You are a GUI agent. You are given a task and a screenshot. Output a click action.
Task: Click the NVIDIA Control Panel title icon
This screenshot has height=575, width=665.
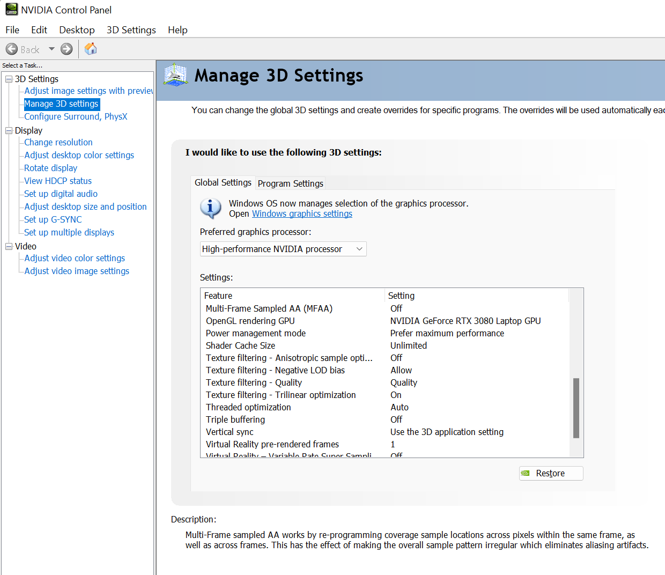coord(11,10)
